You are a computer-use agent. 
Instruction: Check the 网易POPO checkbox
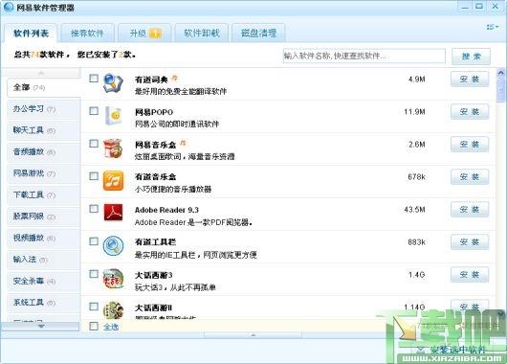(x=94, y=111)
